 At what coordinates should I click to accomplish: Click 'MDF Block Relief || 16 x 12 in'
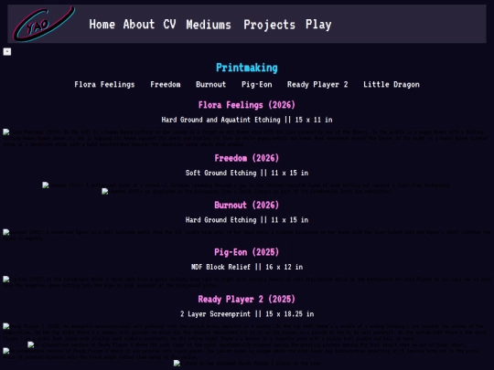click(247, 267)
